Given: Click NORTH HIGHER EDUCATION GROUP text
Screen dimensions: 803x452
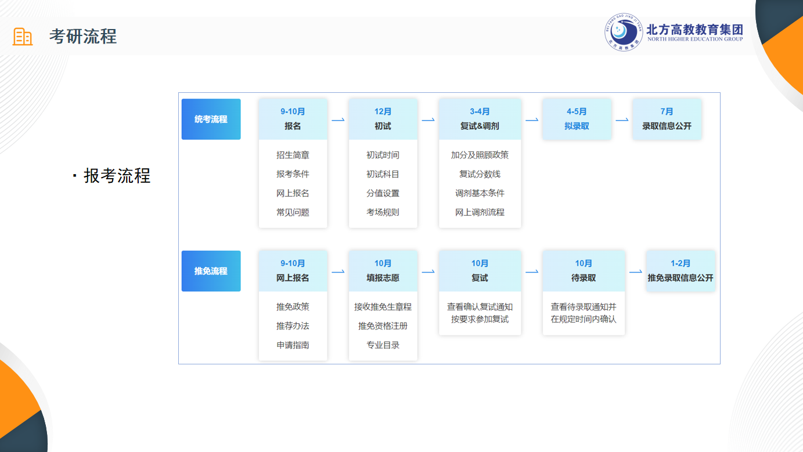Looking at the screenshot, I should pyautogui.click(x=694, y=39).
